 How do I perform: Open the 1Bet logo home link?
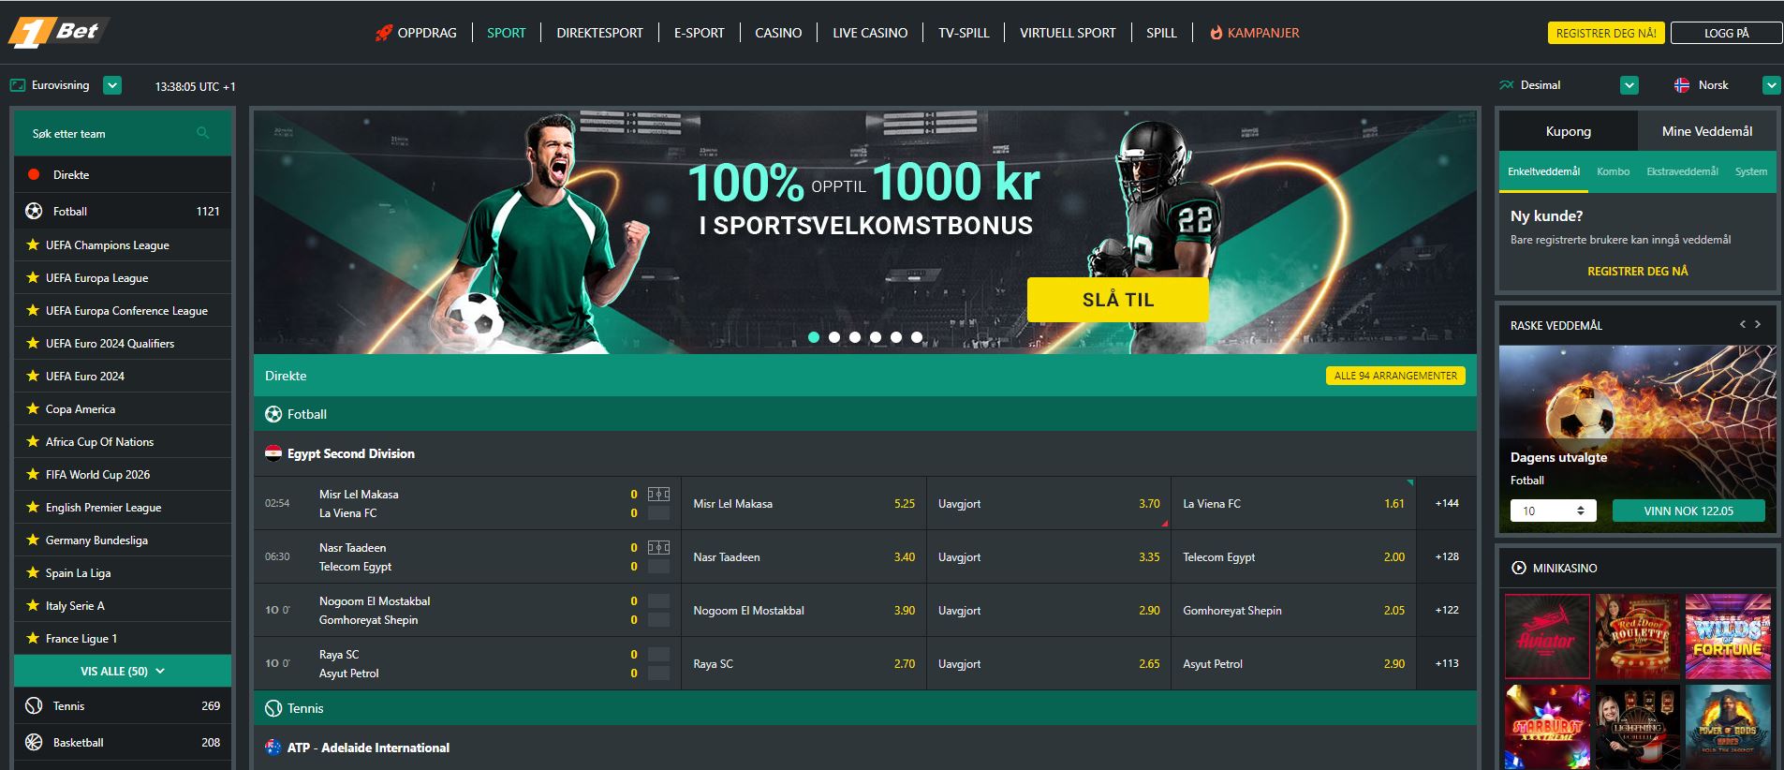coord(55,32)
